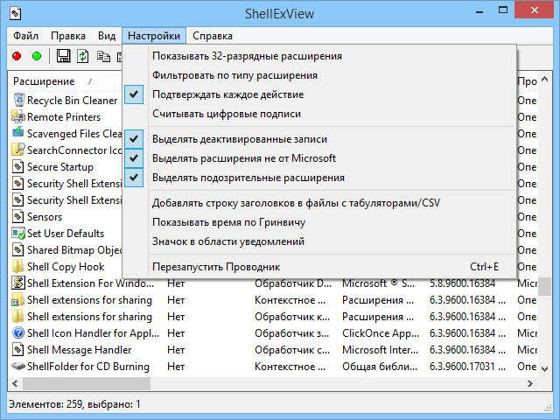Click the vertical scrollbar thumb
Screen dimensions: 560x420
tap(544, 287)
